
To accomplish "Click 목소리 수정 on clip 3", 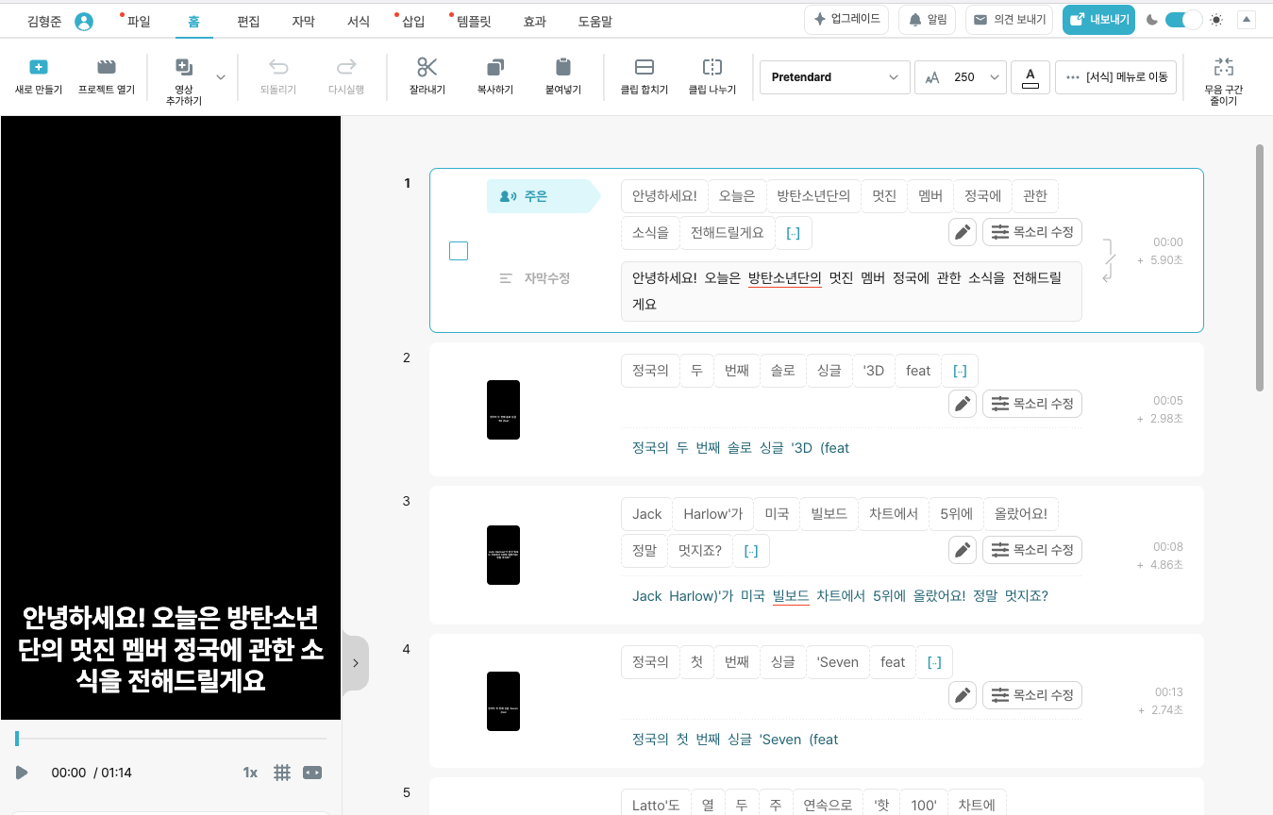I will tap(1032, 549).
